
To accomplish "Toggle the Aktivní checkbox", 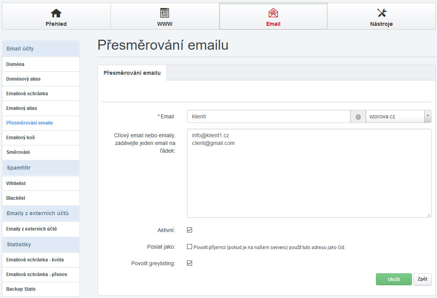I will point(189,230).
